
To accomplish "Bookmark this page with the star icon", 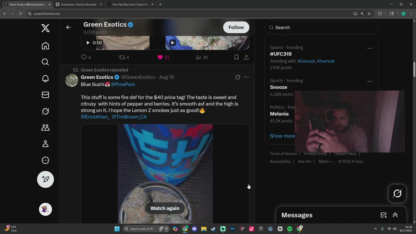I will pyautogui.click(x=369, y=14).
